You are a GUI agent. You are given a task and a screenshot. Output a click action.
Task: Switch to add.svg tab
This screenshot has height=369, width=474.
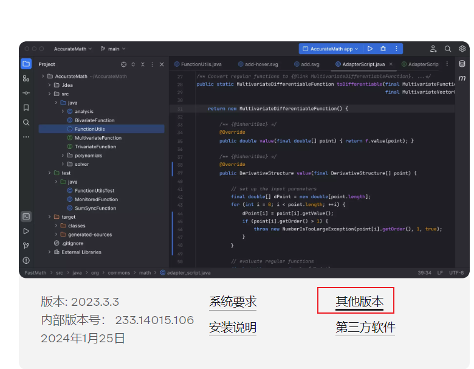307,64
